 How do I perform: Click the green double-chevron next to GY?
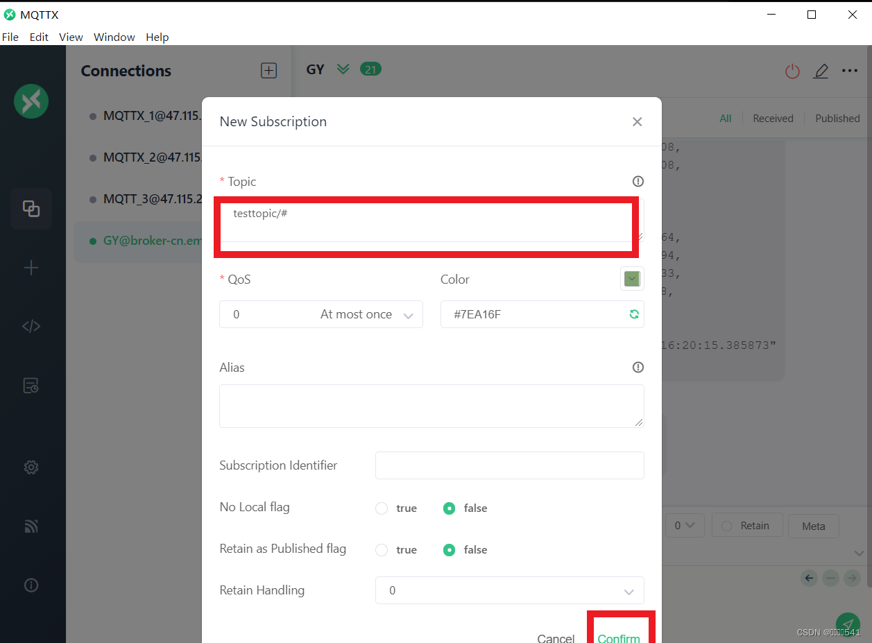[x=343, y=69]
